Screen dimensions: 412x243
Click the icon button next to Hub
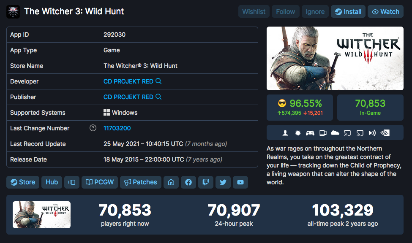(72, 182)
